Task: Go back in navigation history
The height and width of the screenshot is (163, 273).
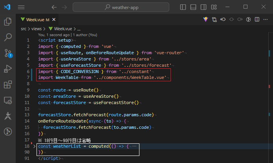Action: click(54, 7)
